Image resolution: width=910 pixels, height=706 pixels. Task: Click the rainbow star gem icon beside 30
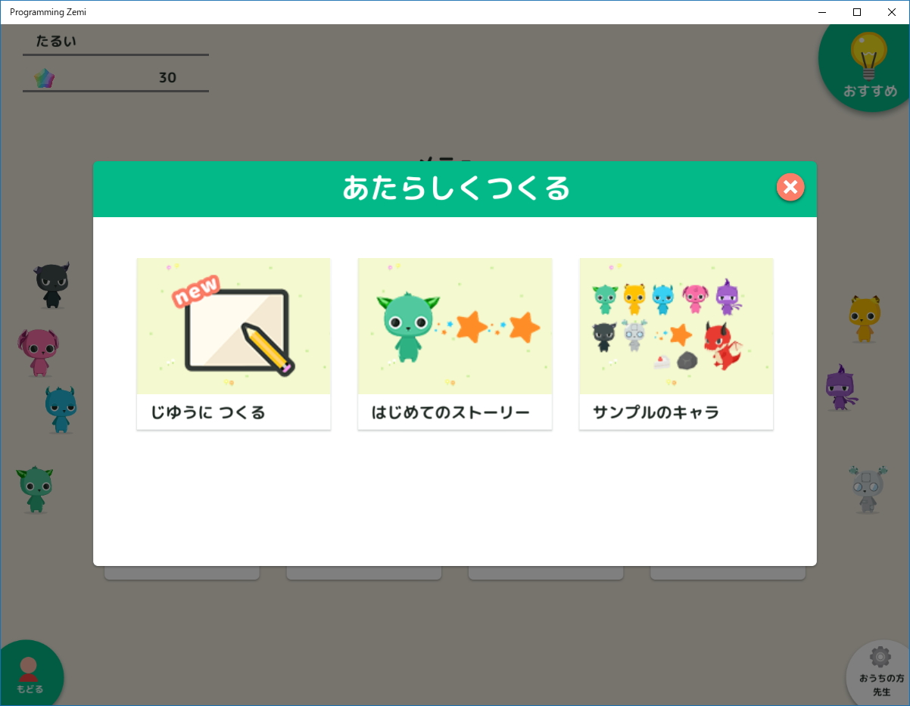click(45, 76)
